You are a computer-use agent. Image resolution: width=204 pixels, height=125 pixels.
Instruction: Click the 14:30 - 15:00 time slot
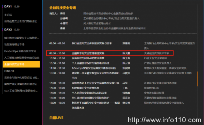[57, 88]
